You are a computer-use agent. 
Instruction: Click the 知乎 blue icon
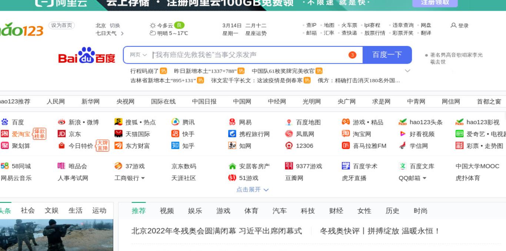[175, 146]
